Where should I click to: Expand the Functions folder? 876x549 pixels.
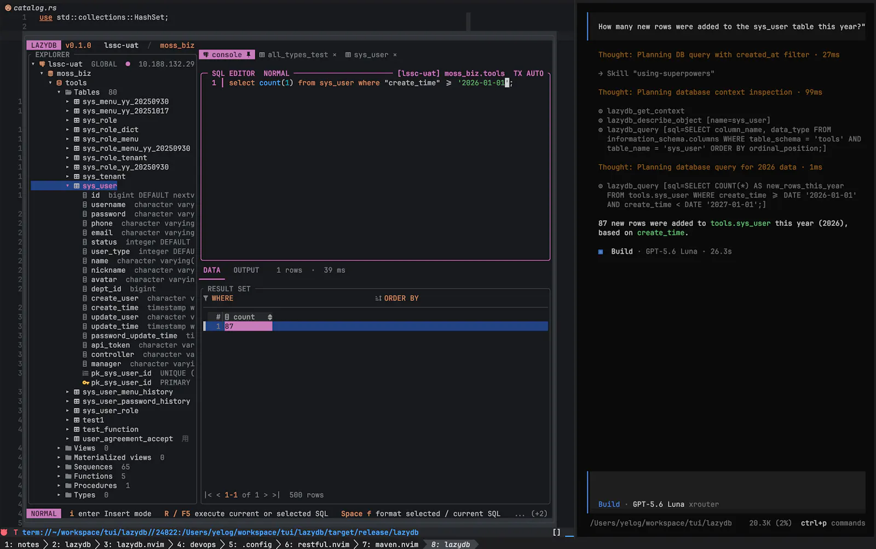point(59,476)
